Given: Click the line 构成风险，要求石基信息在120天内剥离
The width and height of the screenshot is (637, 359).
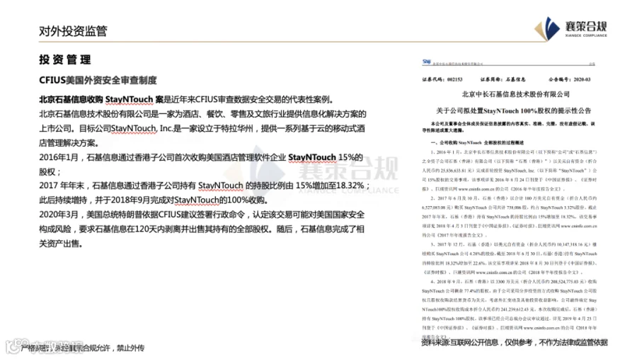Looking at the screenshot, I should pyautogui.click(x=202, y=229).
